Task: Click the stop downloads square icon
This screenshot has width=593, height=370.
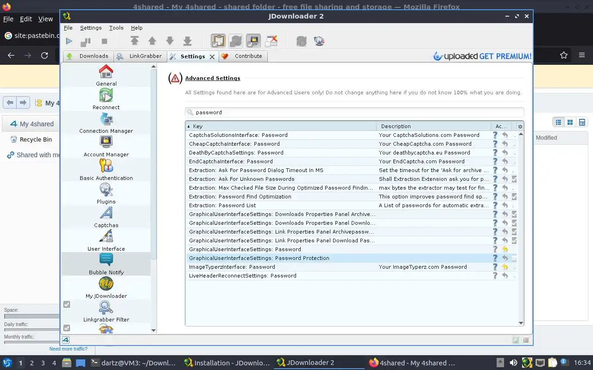Action: pos(104,41)
